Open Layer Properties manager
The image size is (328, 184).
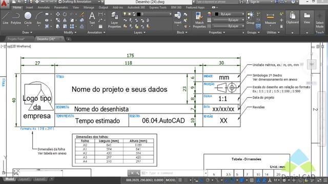click(x=114, y=20)
